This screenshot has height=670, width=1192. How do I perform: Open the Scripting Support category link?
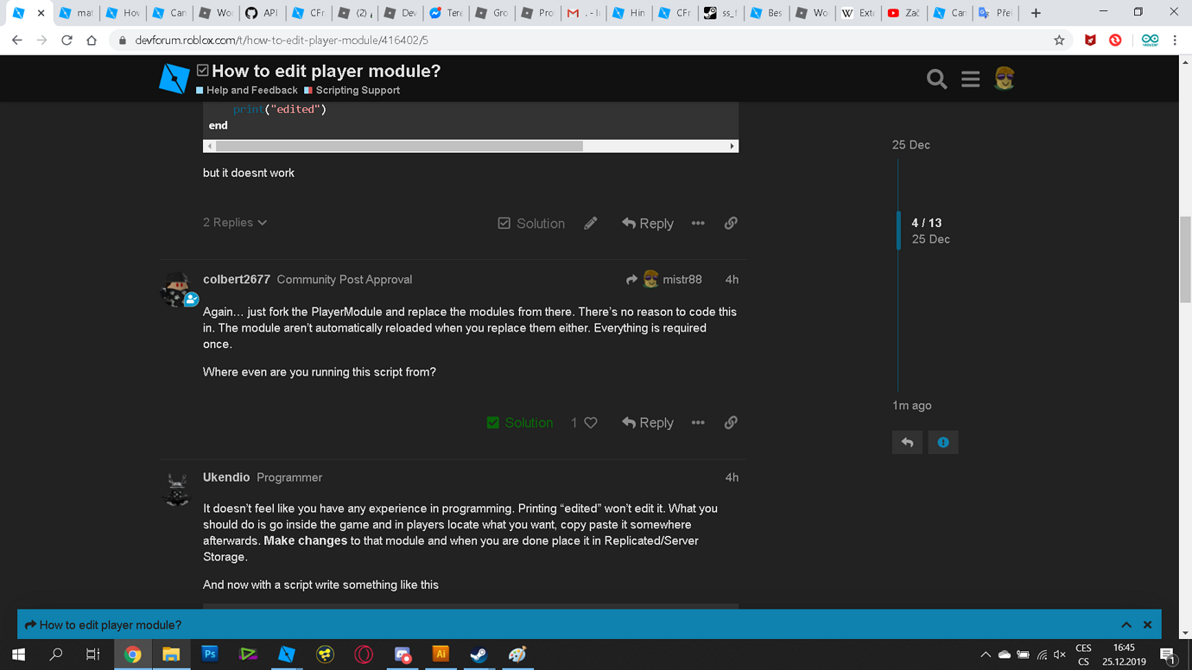[357, 90]
